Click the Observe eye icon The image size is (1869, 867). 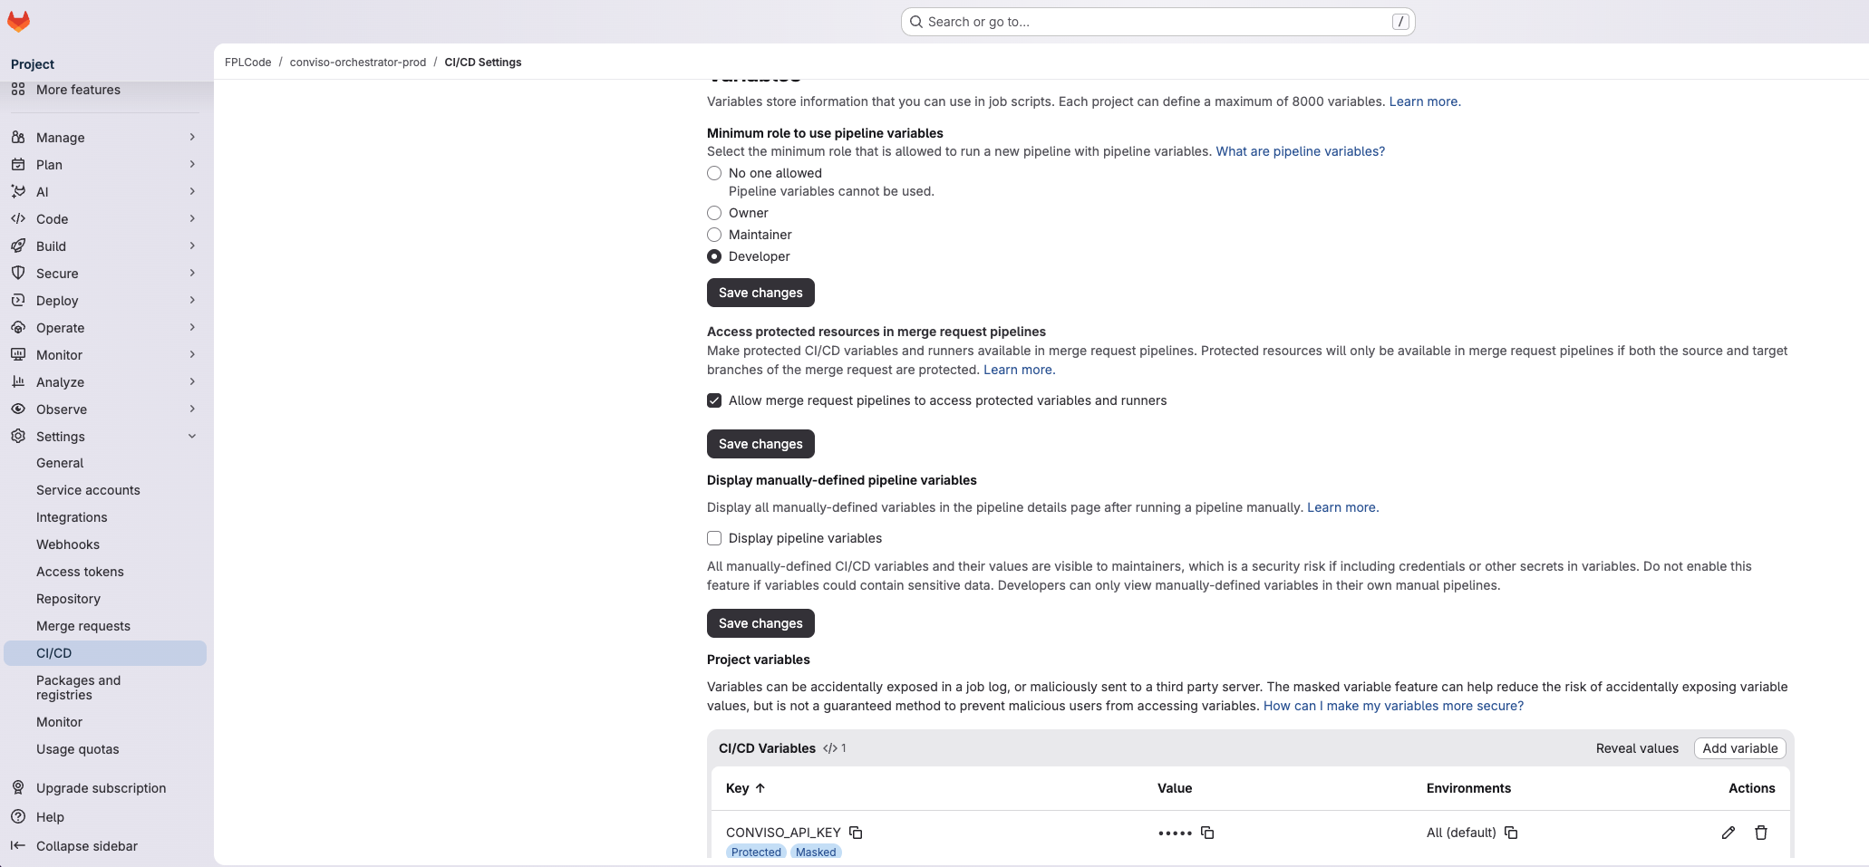click(x=18, y=409)
